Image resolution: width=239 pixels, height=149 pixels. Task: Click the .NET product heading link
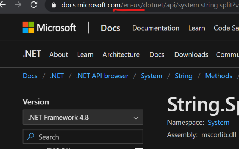(x=32, y=54)
